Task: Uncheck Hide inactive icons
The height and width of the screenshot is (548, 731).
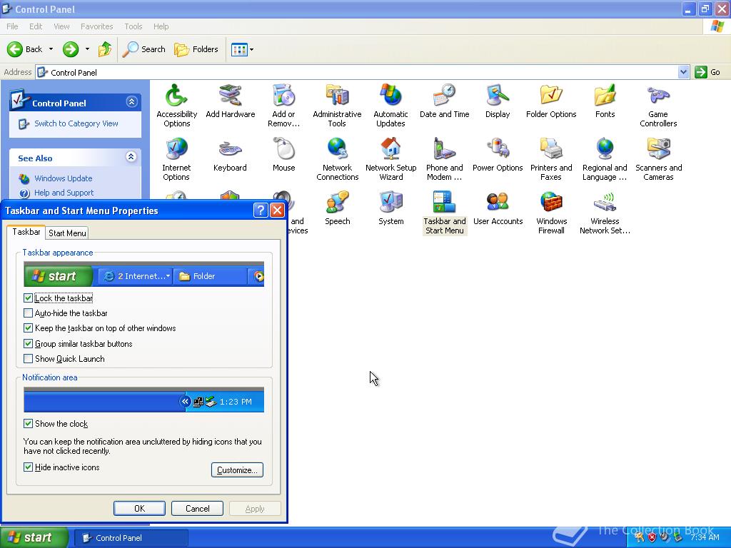Action: coord(28,467)
